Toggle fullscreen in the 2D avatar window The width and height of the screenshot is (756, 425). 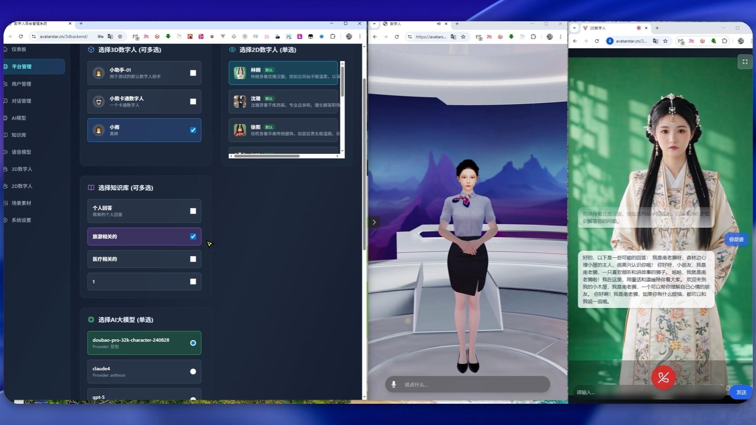(x=745, y=62)
